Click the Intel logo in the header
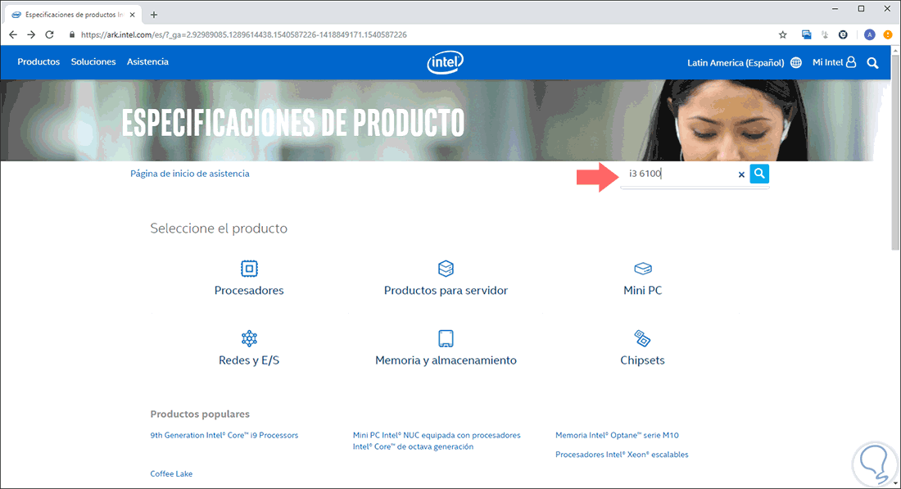Screen dimensions: 901x489 coord(446,62)
